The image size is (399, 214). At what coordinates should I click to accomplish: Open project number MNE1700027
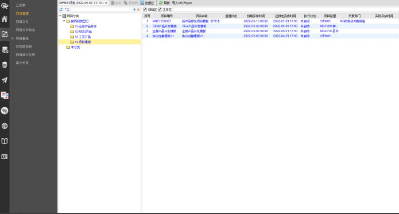coord(161,21)
